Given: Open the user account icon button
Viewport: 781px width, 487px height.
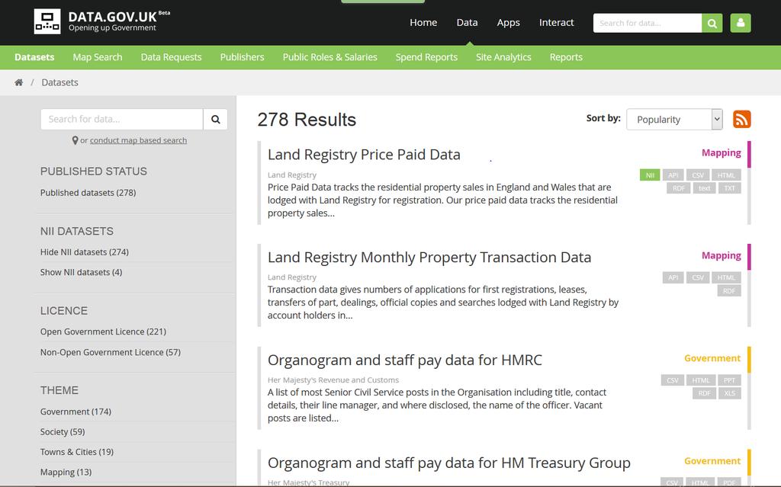Looking at the screenshot, I should [741, 23].
